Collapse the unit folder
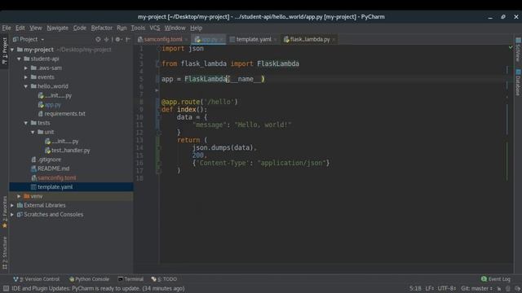 (x=33, y=132)
